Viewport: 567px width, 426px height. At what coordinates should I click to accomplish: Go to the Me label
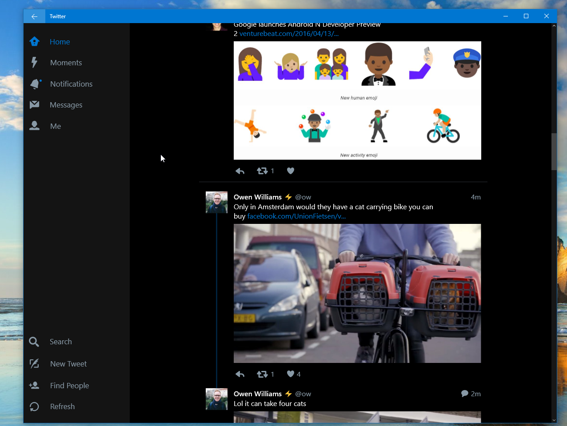56,126
